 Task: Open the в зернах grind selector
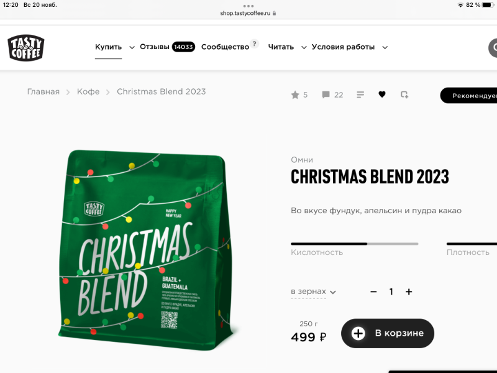[x=313, y=292]
